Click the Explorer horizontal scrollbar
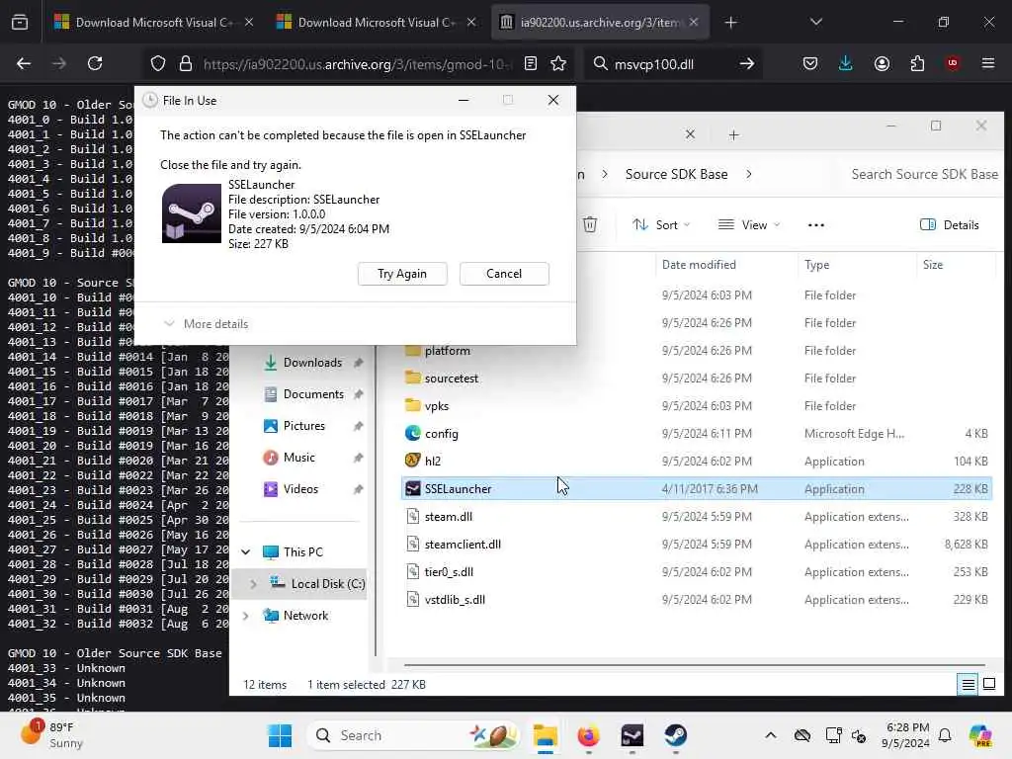The height and width of the screenshot is (759, 1012). (694, 664)
